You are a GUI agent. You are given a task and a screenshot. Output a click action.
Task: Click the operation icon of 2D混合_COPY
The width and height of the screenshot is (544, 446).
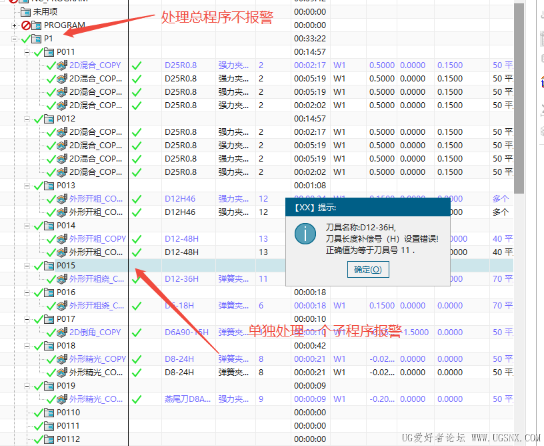62,65
